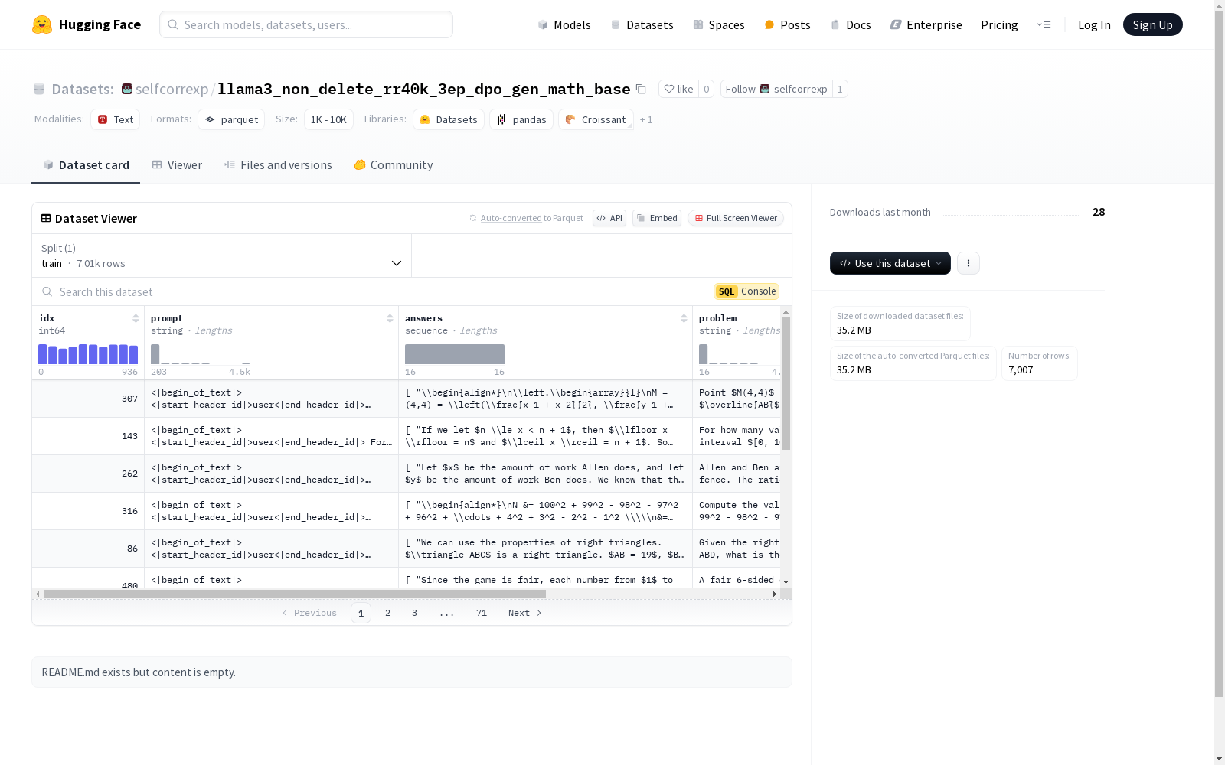
Task: Sort the idx column
Action: click(x=136, y=318)
